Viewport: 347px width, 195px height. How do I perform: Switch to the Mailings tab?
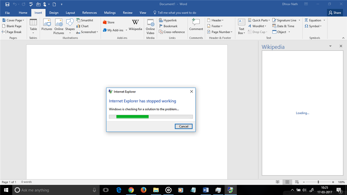110,13
